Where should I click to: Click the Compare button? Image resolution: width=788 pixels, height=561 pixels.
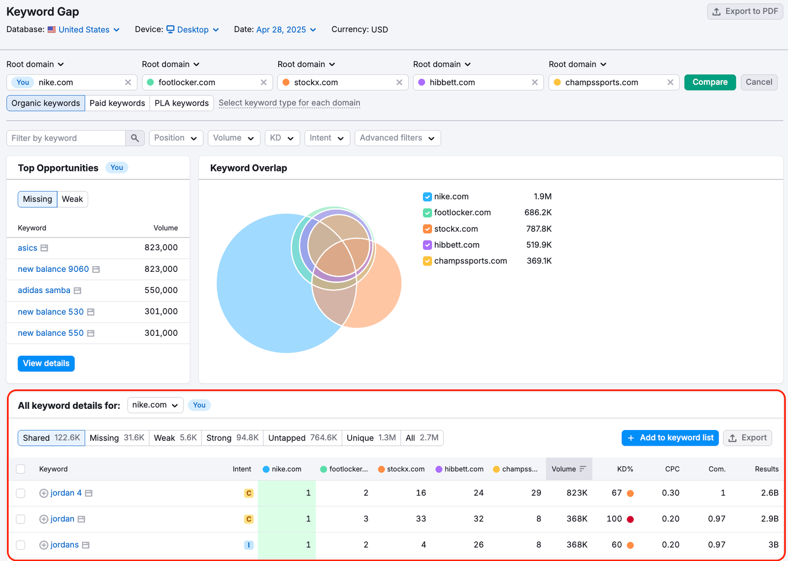click(x=710, y=82)
